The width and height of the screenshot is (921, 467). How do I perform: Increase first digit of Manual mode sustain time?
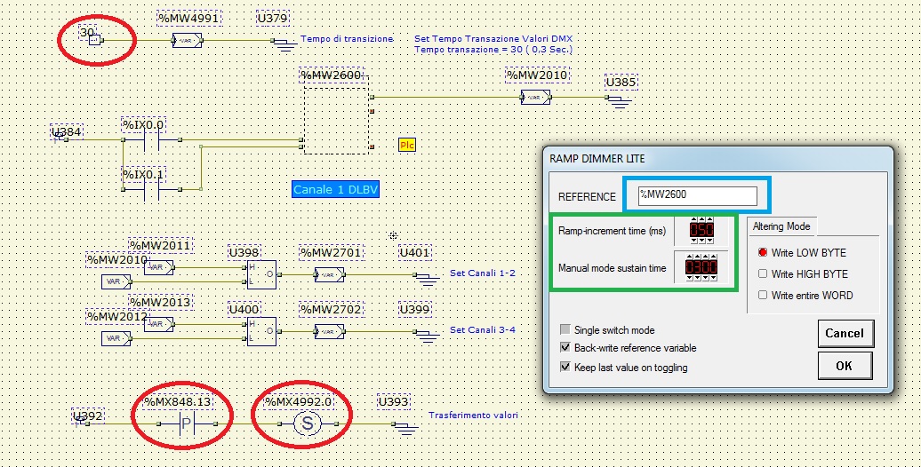click(690, 257)
